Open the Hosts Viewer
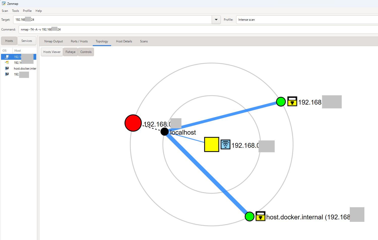The height and width of the screenshot is (240, 378). pos(52,52)
